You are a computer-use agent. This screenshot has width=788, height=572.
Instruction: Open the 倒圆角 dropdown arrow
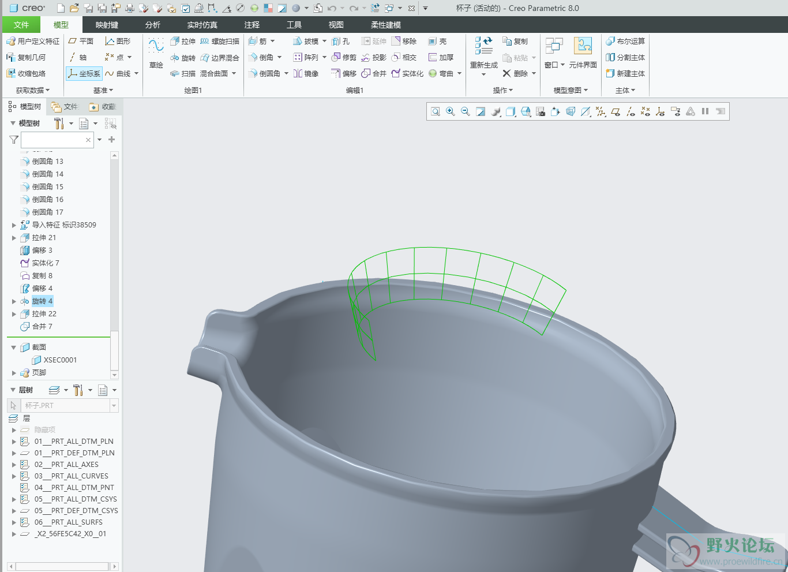(x=286, y=74)
